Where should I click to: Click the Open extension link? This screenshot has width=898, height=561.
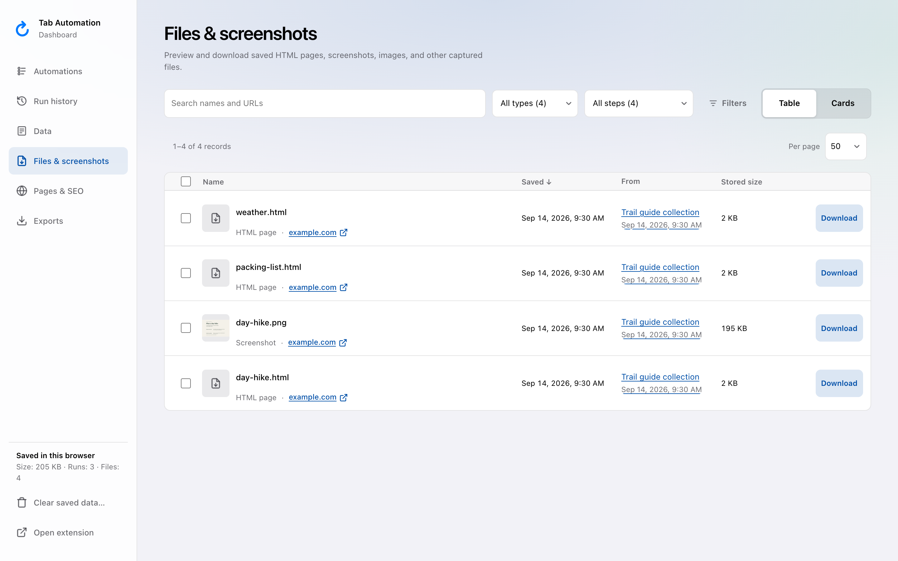[x=68, y=532]
